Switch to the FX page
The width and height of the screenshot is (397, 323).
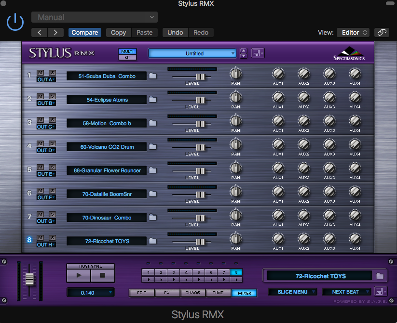[167, 293]
